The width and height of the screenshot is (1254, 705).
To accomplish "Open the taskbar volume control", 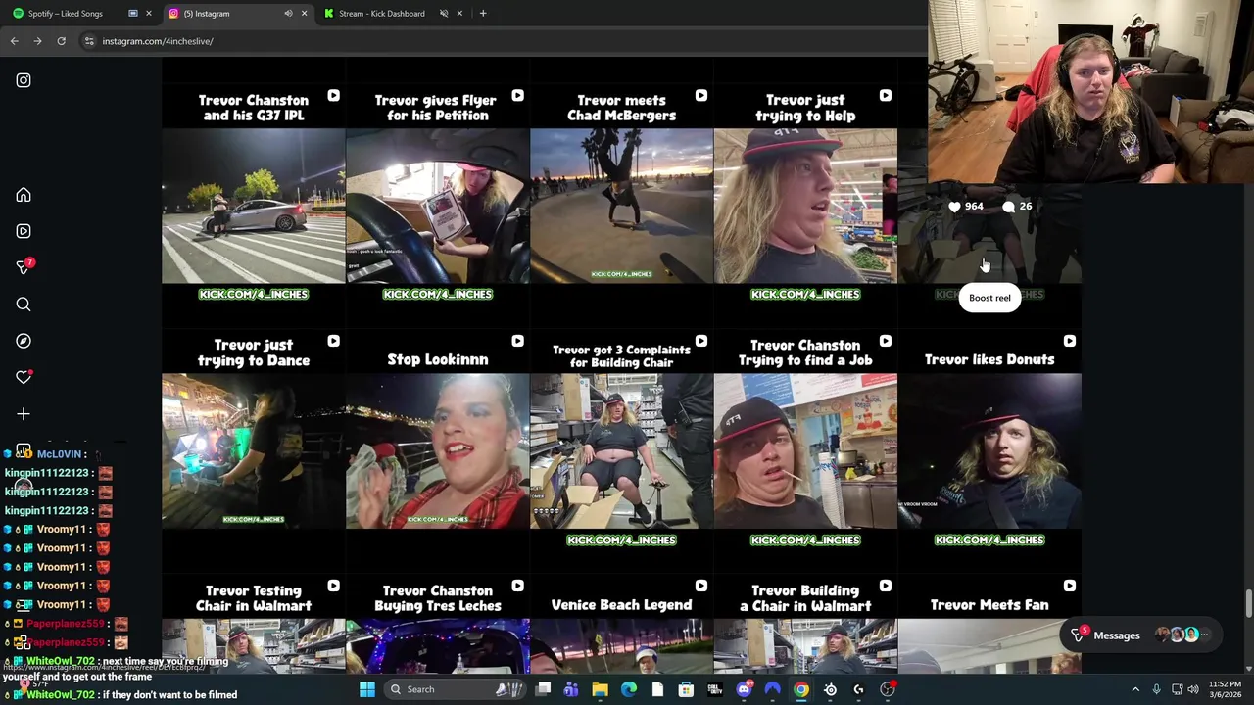I will (x=1194, y=689).
